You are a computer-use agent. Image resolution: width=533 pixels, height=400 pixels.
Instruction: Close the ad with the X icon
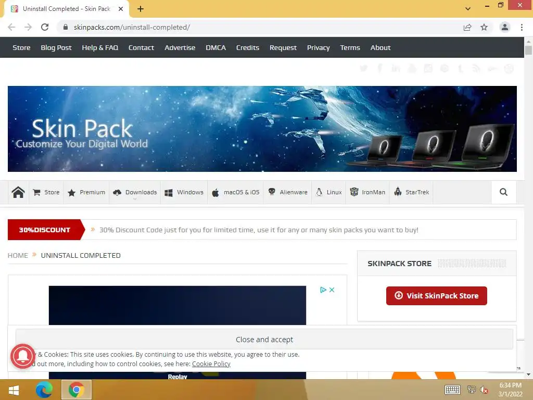click(x=332, y=290)
